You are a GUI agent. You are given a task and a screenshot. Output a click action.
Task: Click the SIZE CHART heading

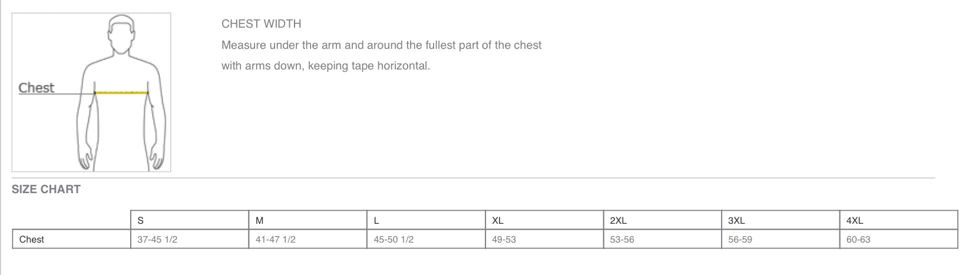point(46,189)
